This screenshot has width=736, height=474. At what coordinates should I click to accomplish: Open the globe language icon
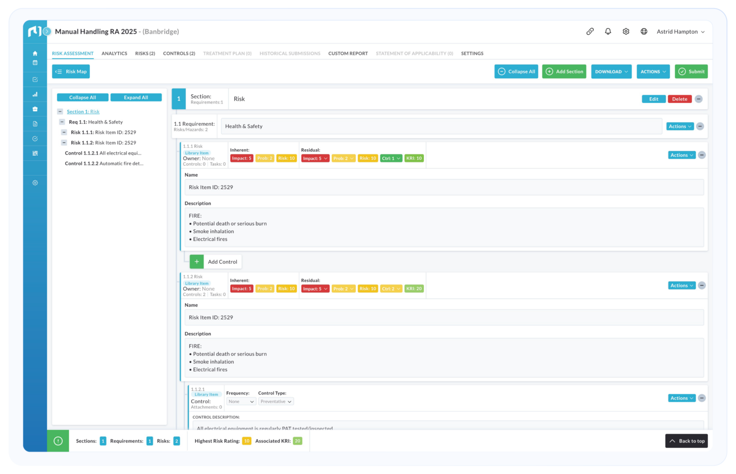644,32
